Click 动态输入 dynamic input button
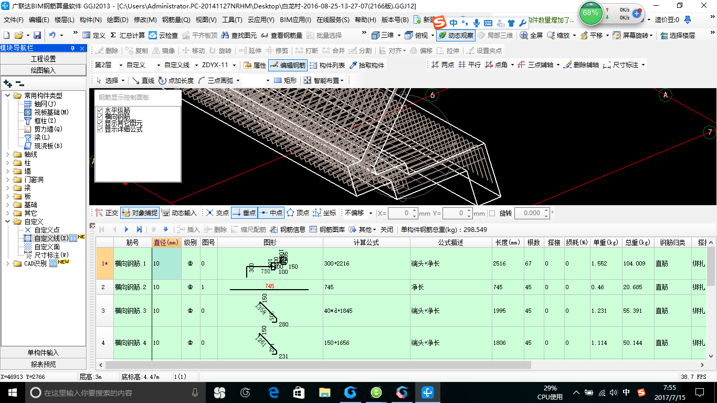 (x=179, y=213)
